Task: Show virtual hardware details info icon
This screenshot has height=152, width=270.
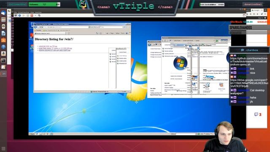Action: pyautogui.click(x=20, y=16)
